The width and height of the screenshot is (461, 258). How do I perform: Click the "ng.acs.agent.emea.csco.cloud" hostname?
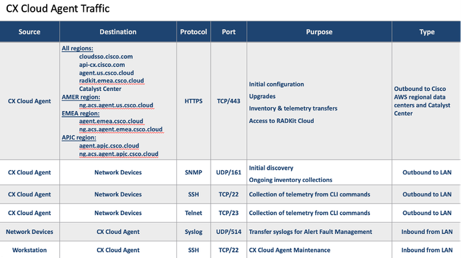[x=121, y=129]
